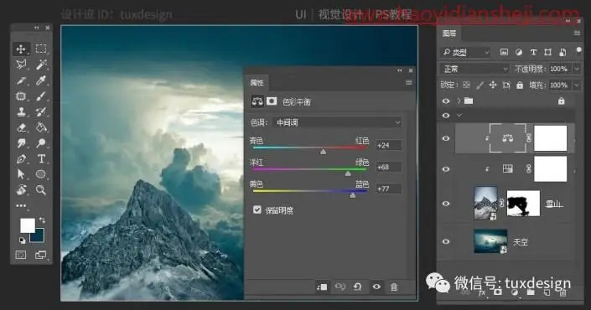This screenshot has width=591, height=310.
Task: Click clip-to-layer icon in Properties panel
Action: click(322, 287)
